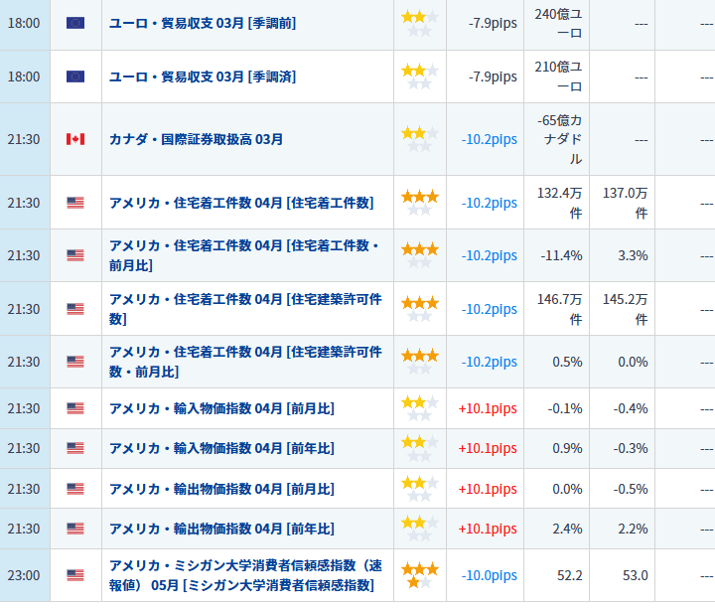
Task: Click the -10.0pips value in the Michigan row
Action: pos(489,575)
